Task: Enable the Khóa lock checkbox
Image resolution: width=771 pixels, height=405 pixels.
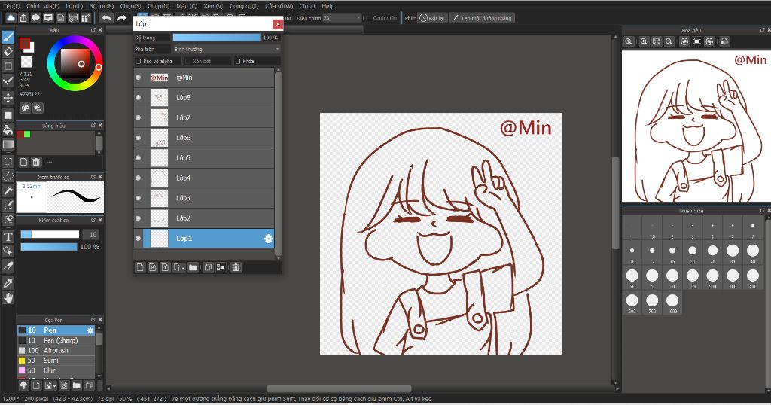Action: tap(238, 61)
